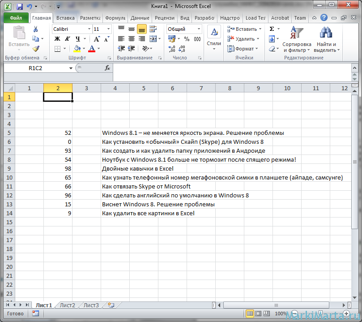Toggle Italic (К) formatting
This screenshot has width=362, height=322.
pyautogui.click(x=67, y=39)
